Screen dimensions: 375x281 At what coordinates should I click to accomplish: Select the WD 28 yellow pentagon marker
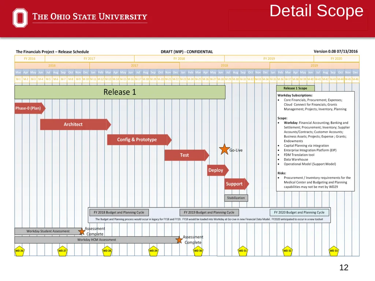[107, 251]
